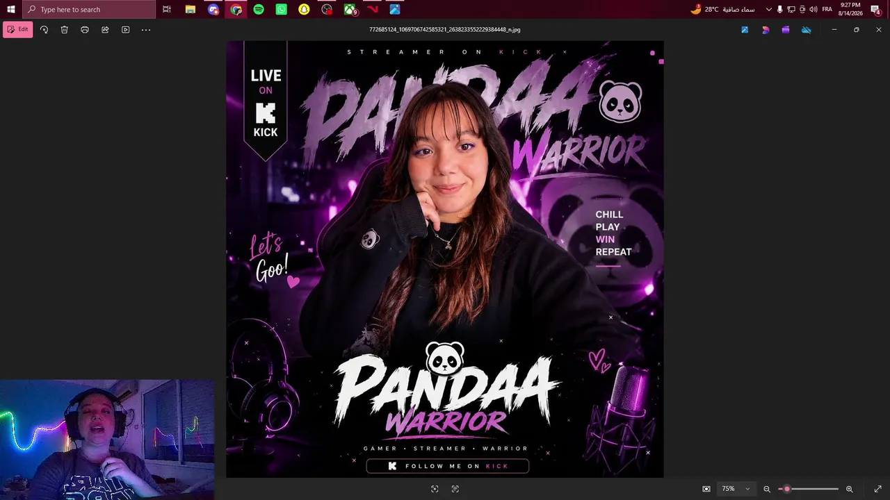
Task: Launch Designer from the colorful title bar icon
Action: 766,30
